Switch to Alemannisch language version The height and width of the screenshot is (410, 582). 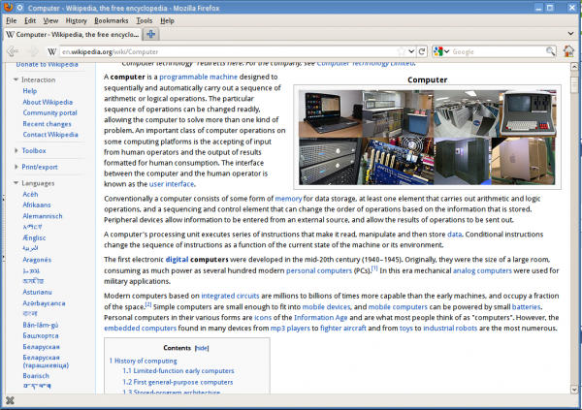pos(43,216)
